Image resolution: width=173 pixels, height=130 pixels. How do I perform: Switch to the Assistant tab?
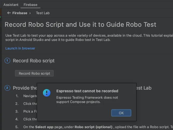pos(11,5)
